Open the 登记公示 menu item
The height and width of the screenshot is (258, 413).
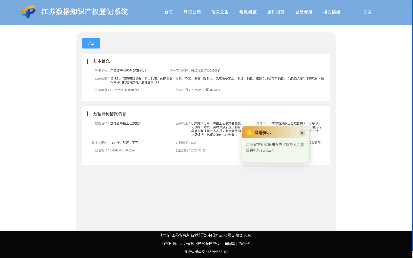click(x=192, y=12)
